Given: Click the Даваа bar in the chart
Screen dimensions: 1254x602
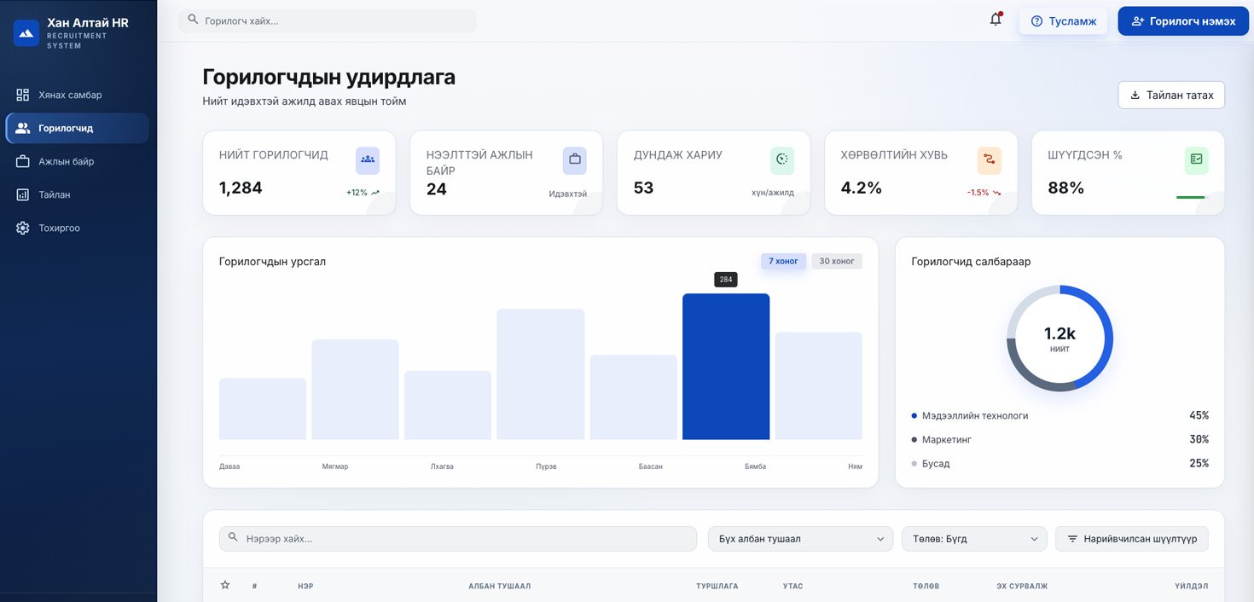Looking at the screenshot, I should (x=263, y=408).
